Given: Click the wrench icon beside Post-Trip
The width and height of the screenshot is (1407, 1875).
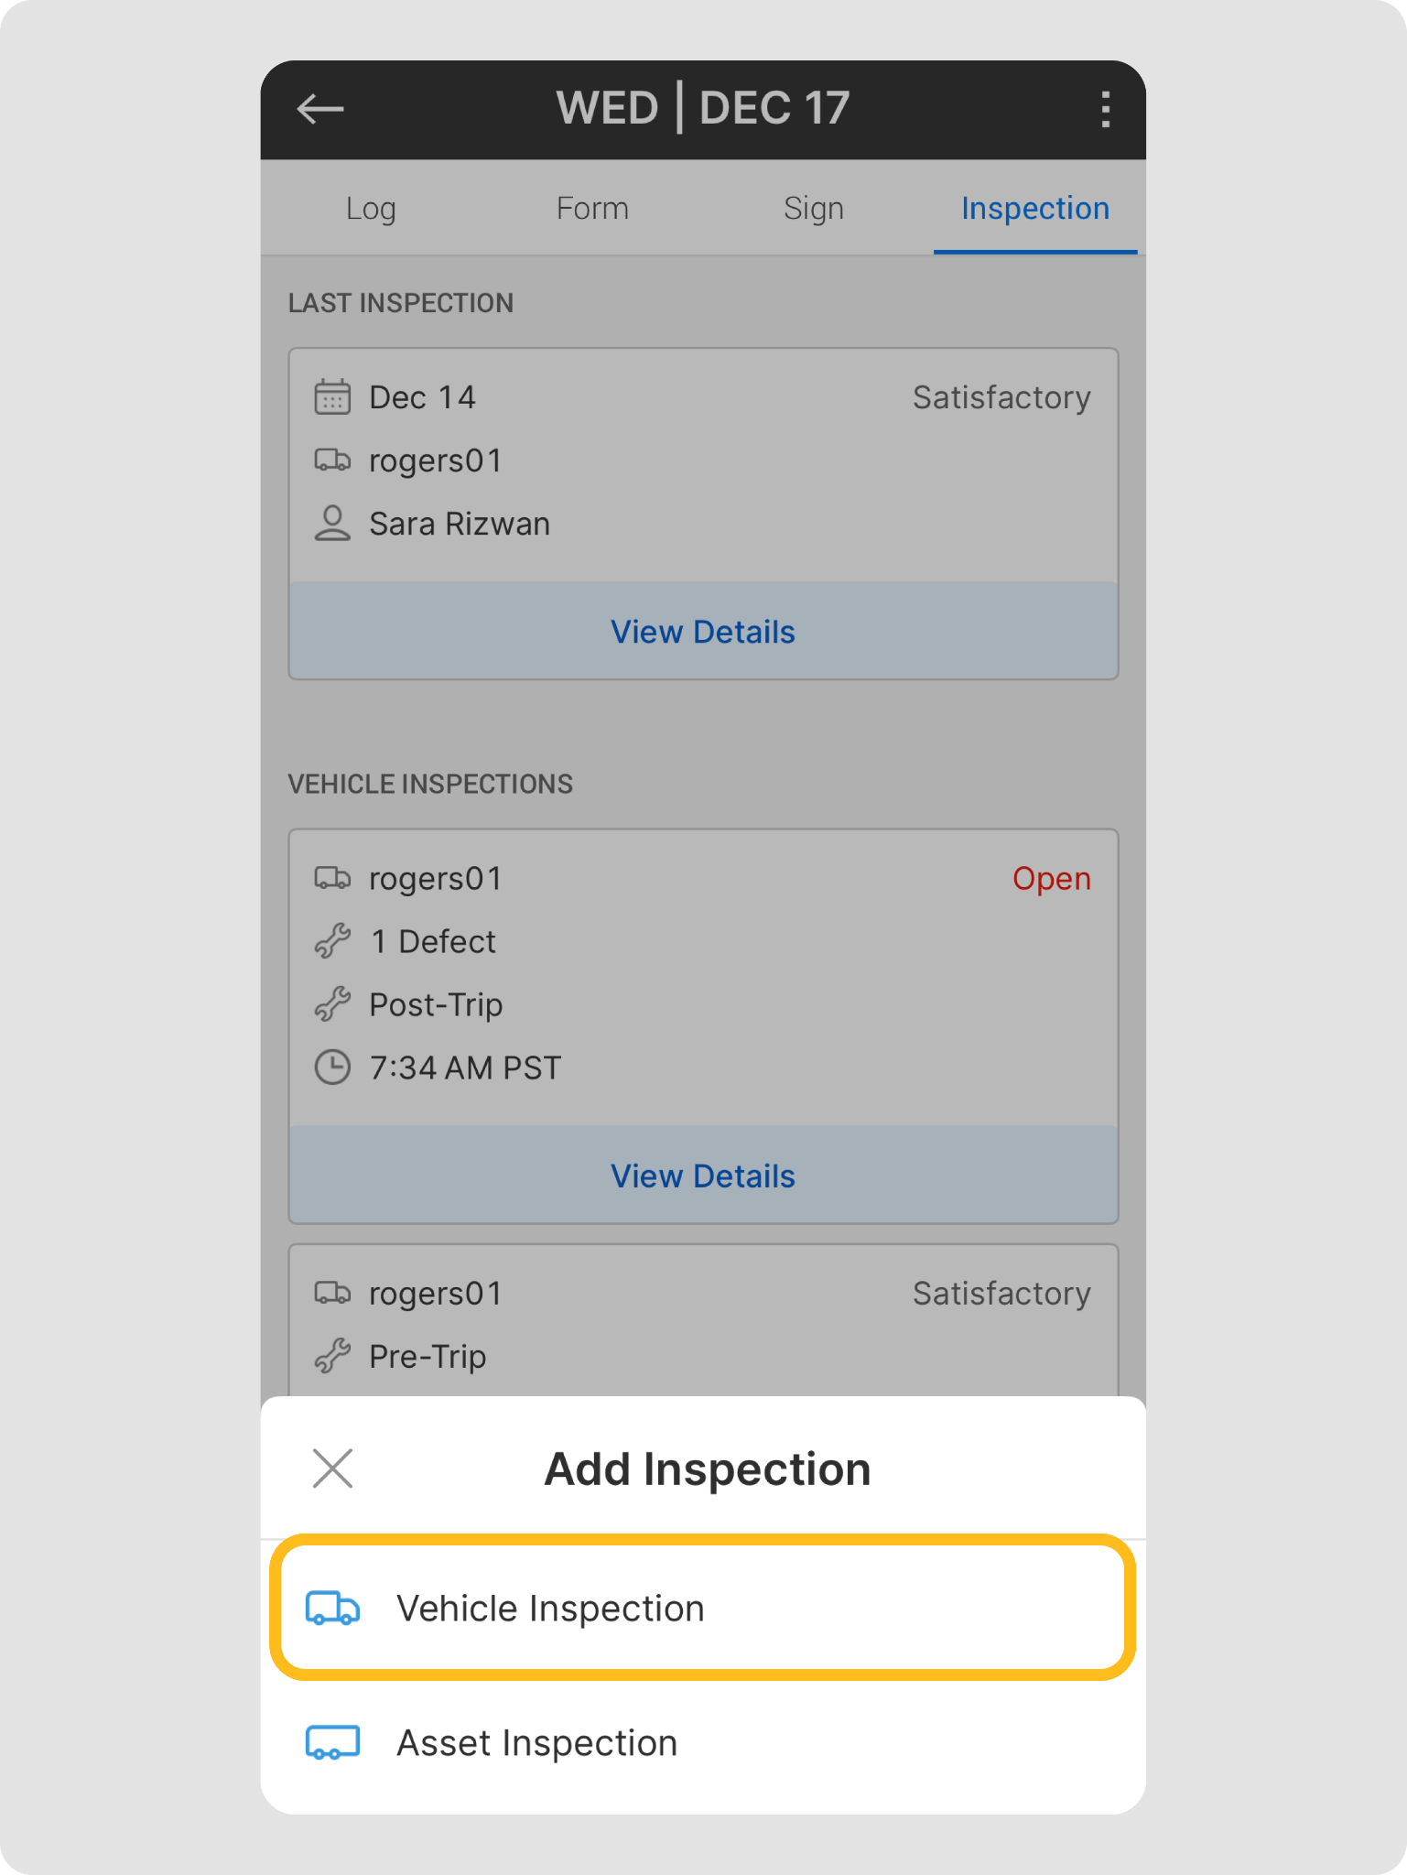Looking at the screenshot, I should pos(332,1004).
